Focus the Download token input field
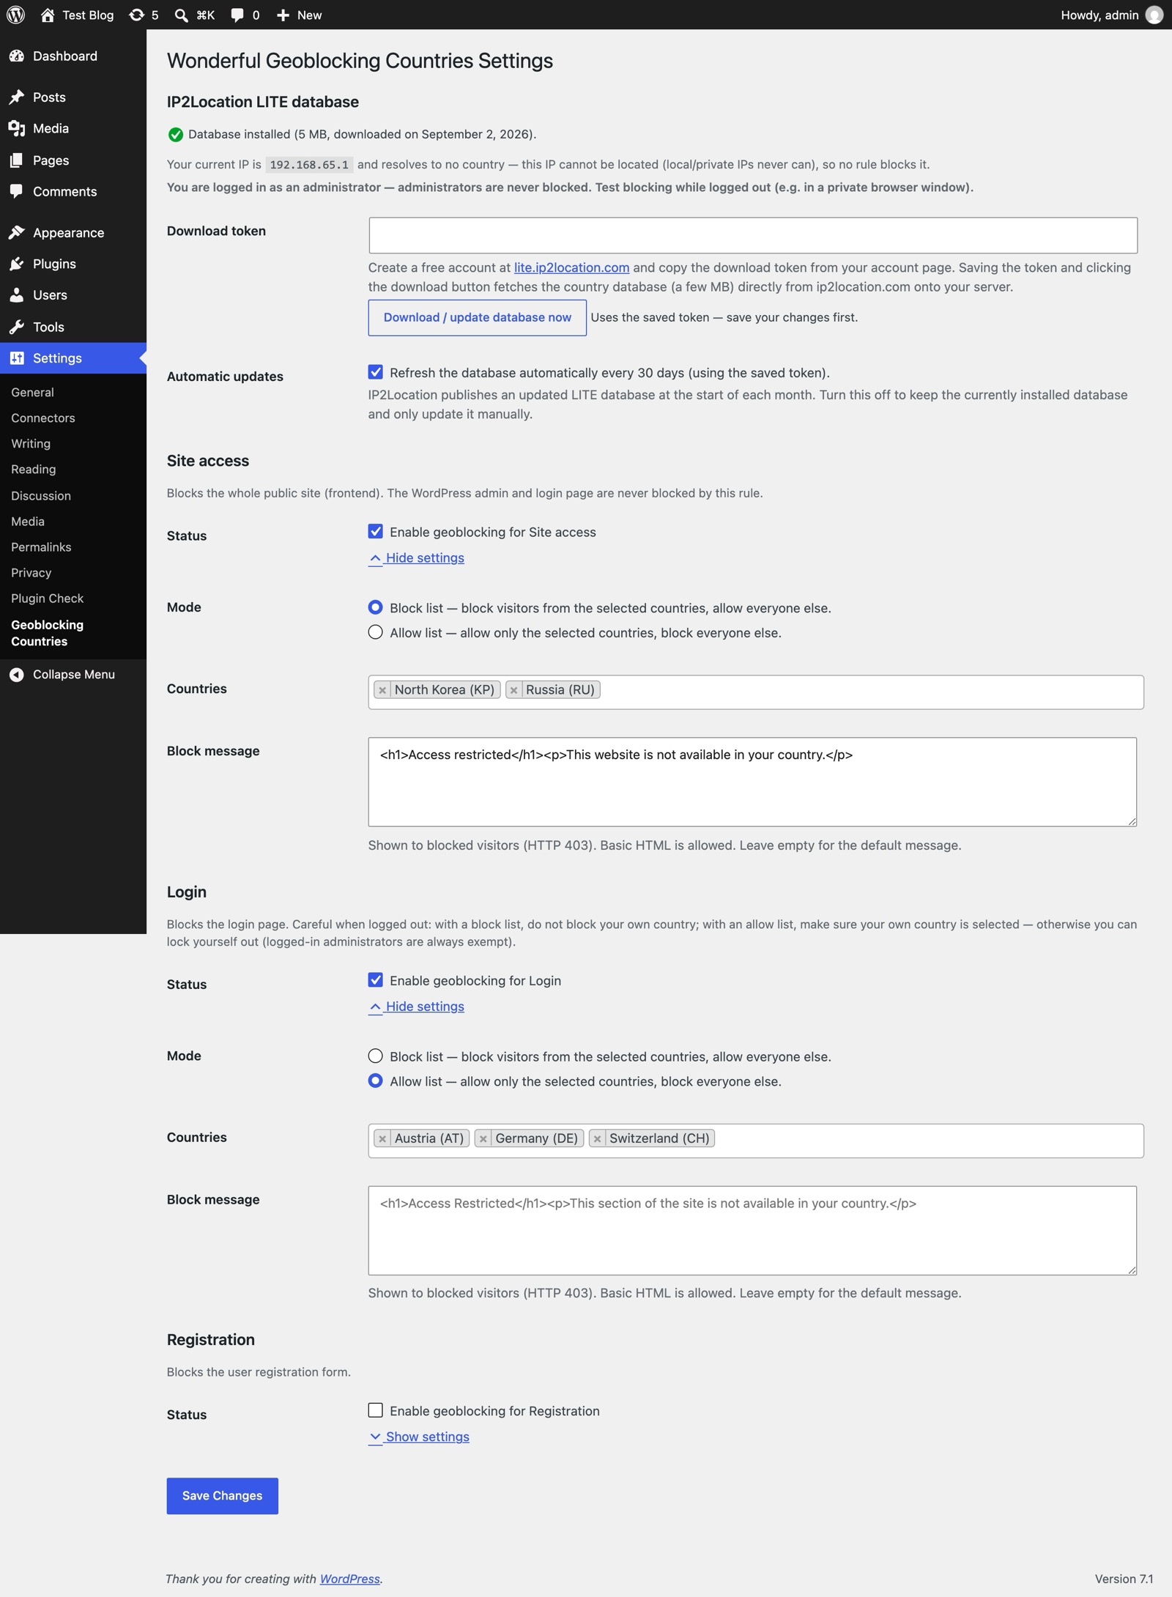Screen dimensions: 1172x1597 [753, 235]
